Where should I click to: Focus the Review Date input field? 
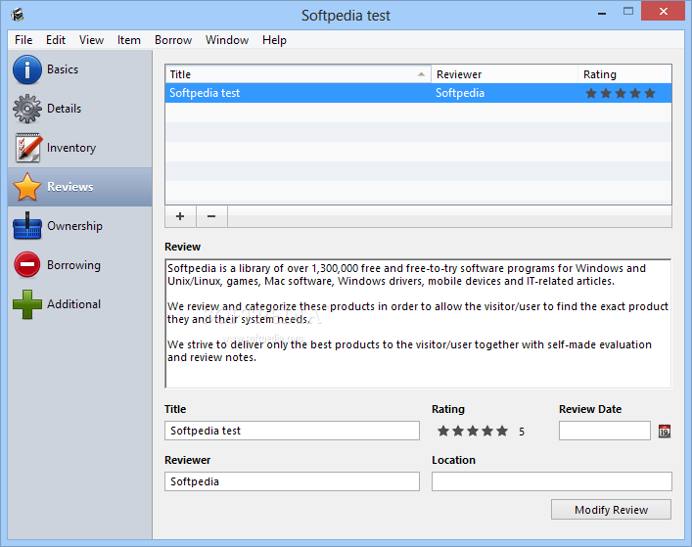click(x=605, y=431)
